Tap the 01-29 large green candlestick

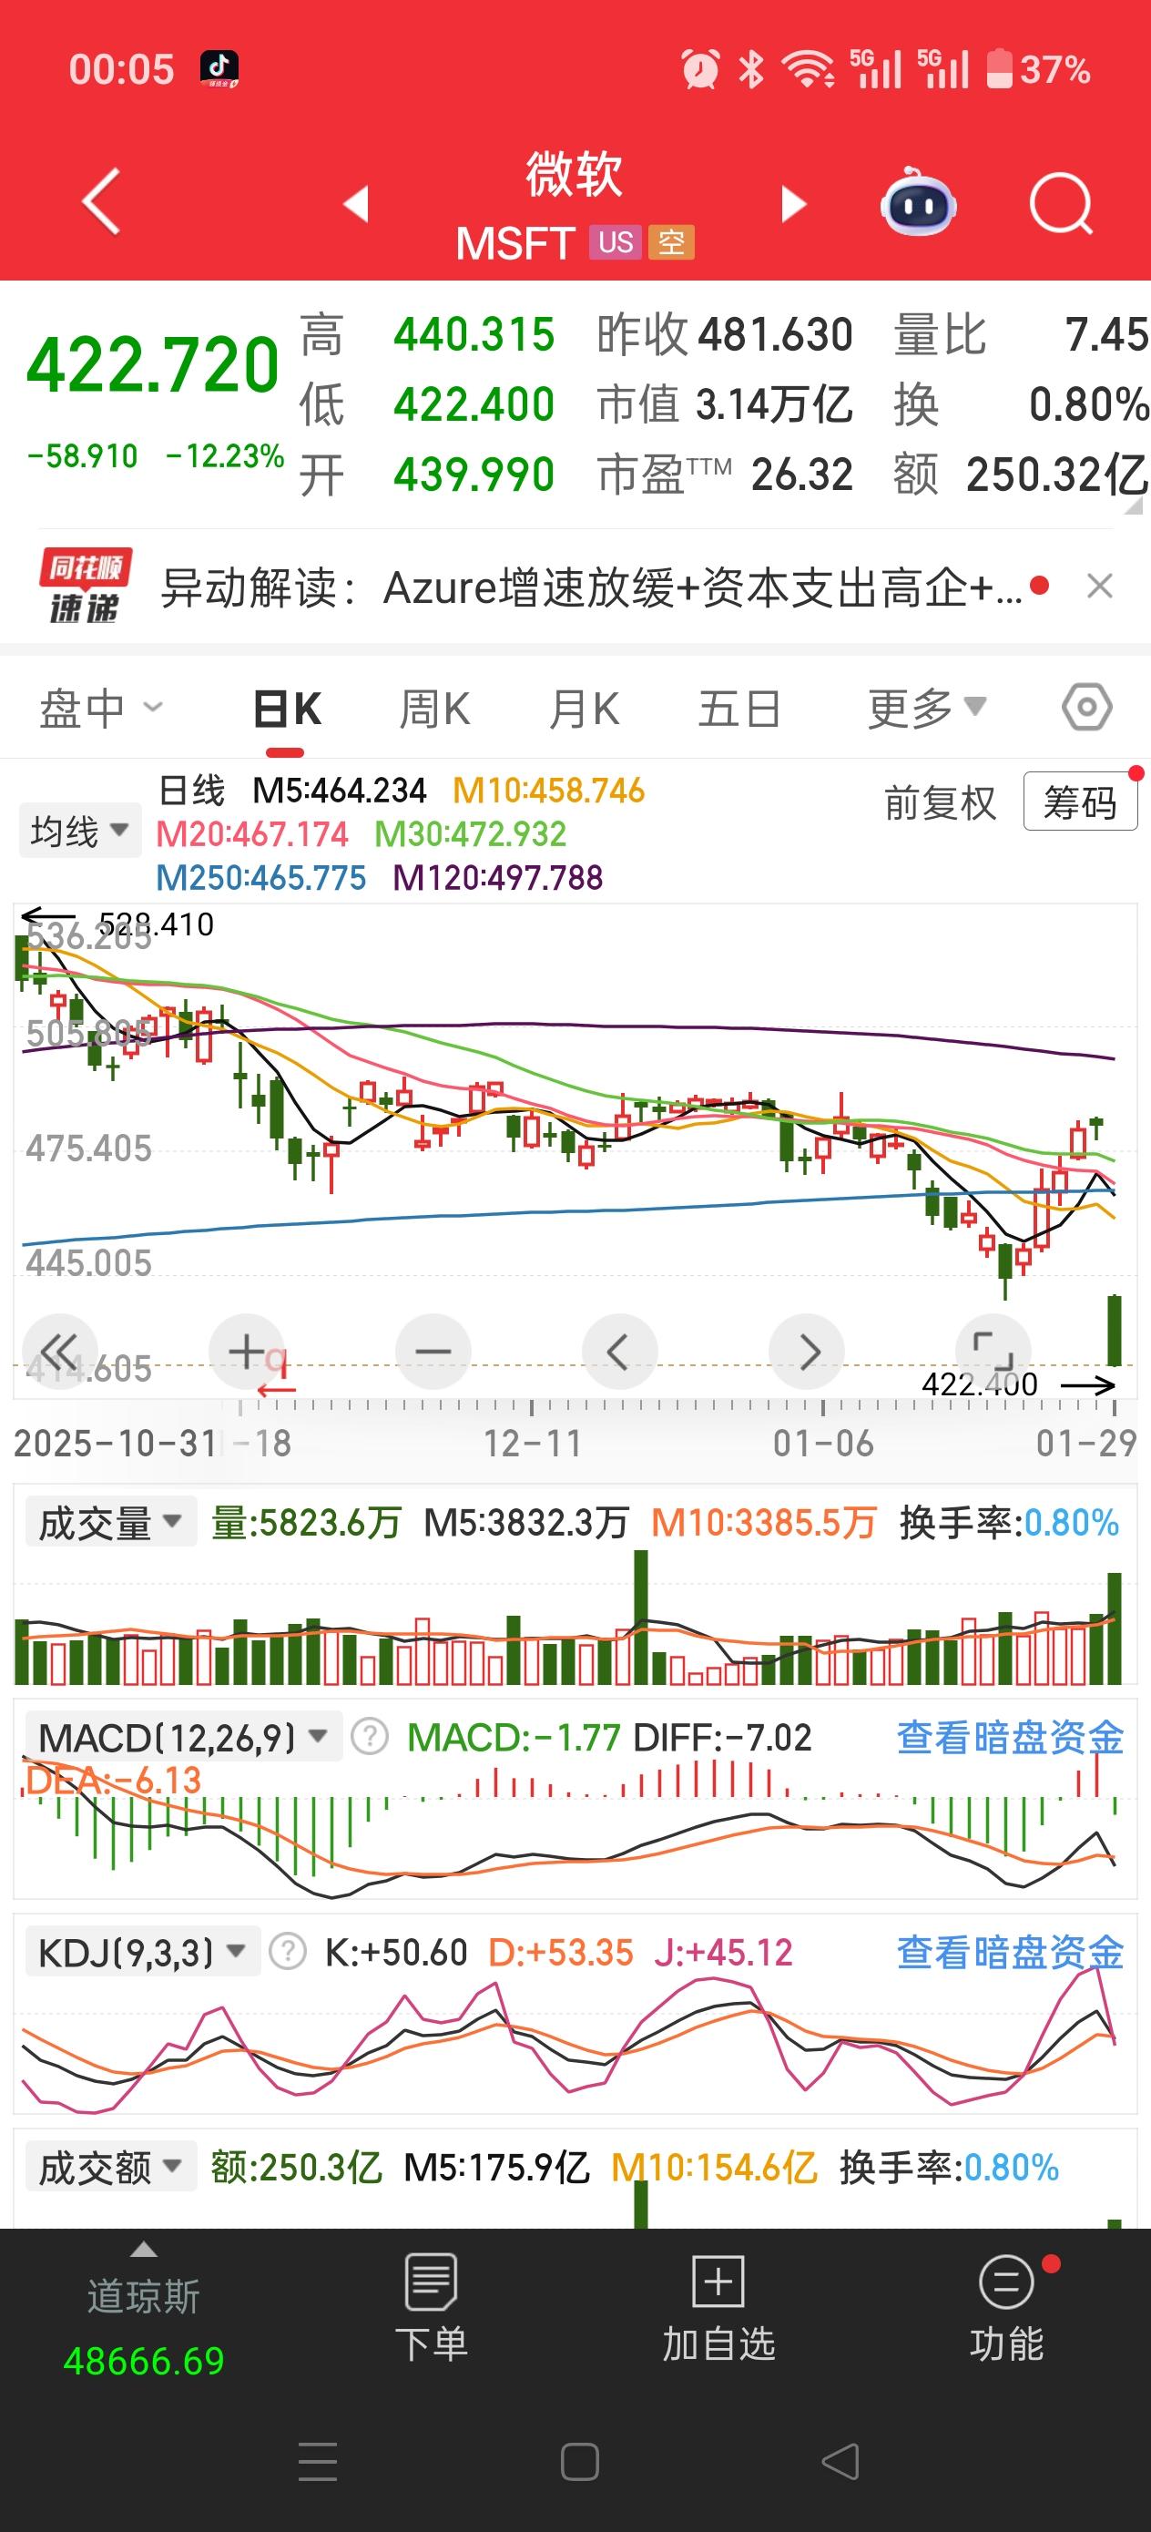pyautogui.click(x=1114, y=1330)
